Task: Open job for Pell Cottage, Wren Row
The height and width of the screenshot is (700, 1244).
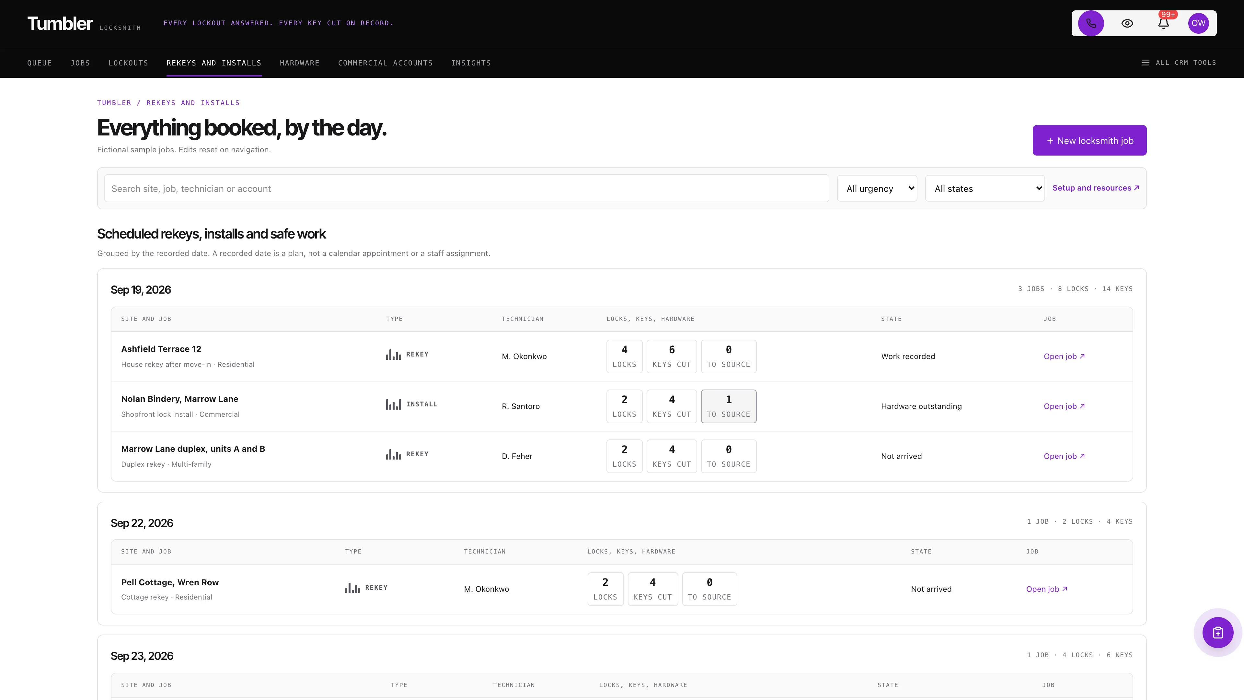Action: pos(1046,589)
